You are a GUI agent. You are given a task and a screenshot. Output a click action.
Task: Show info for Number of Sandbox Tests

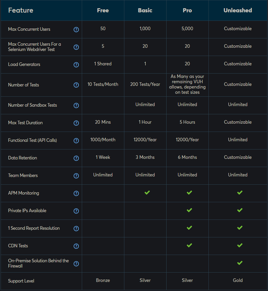[x=76, y=105]
